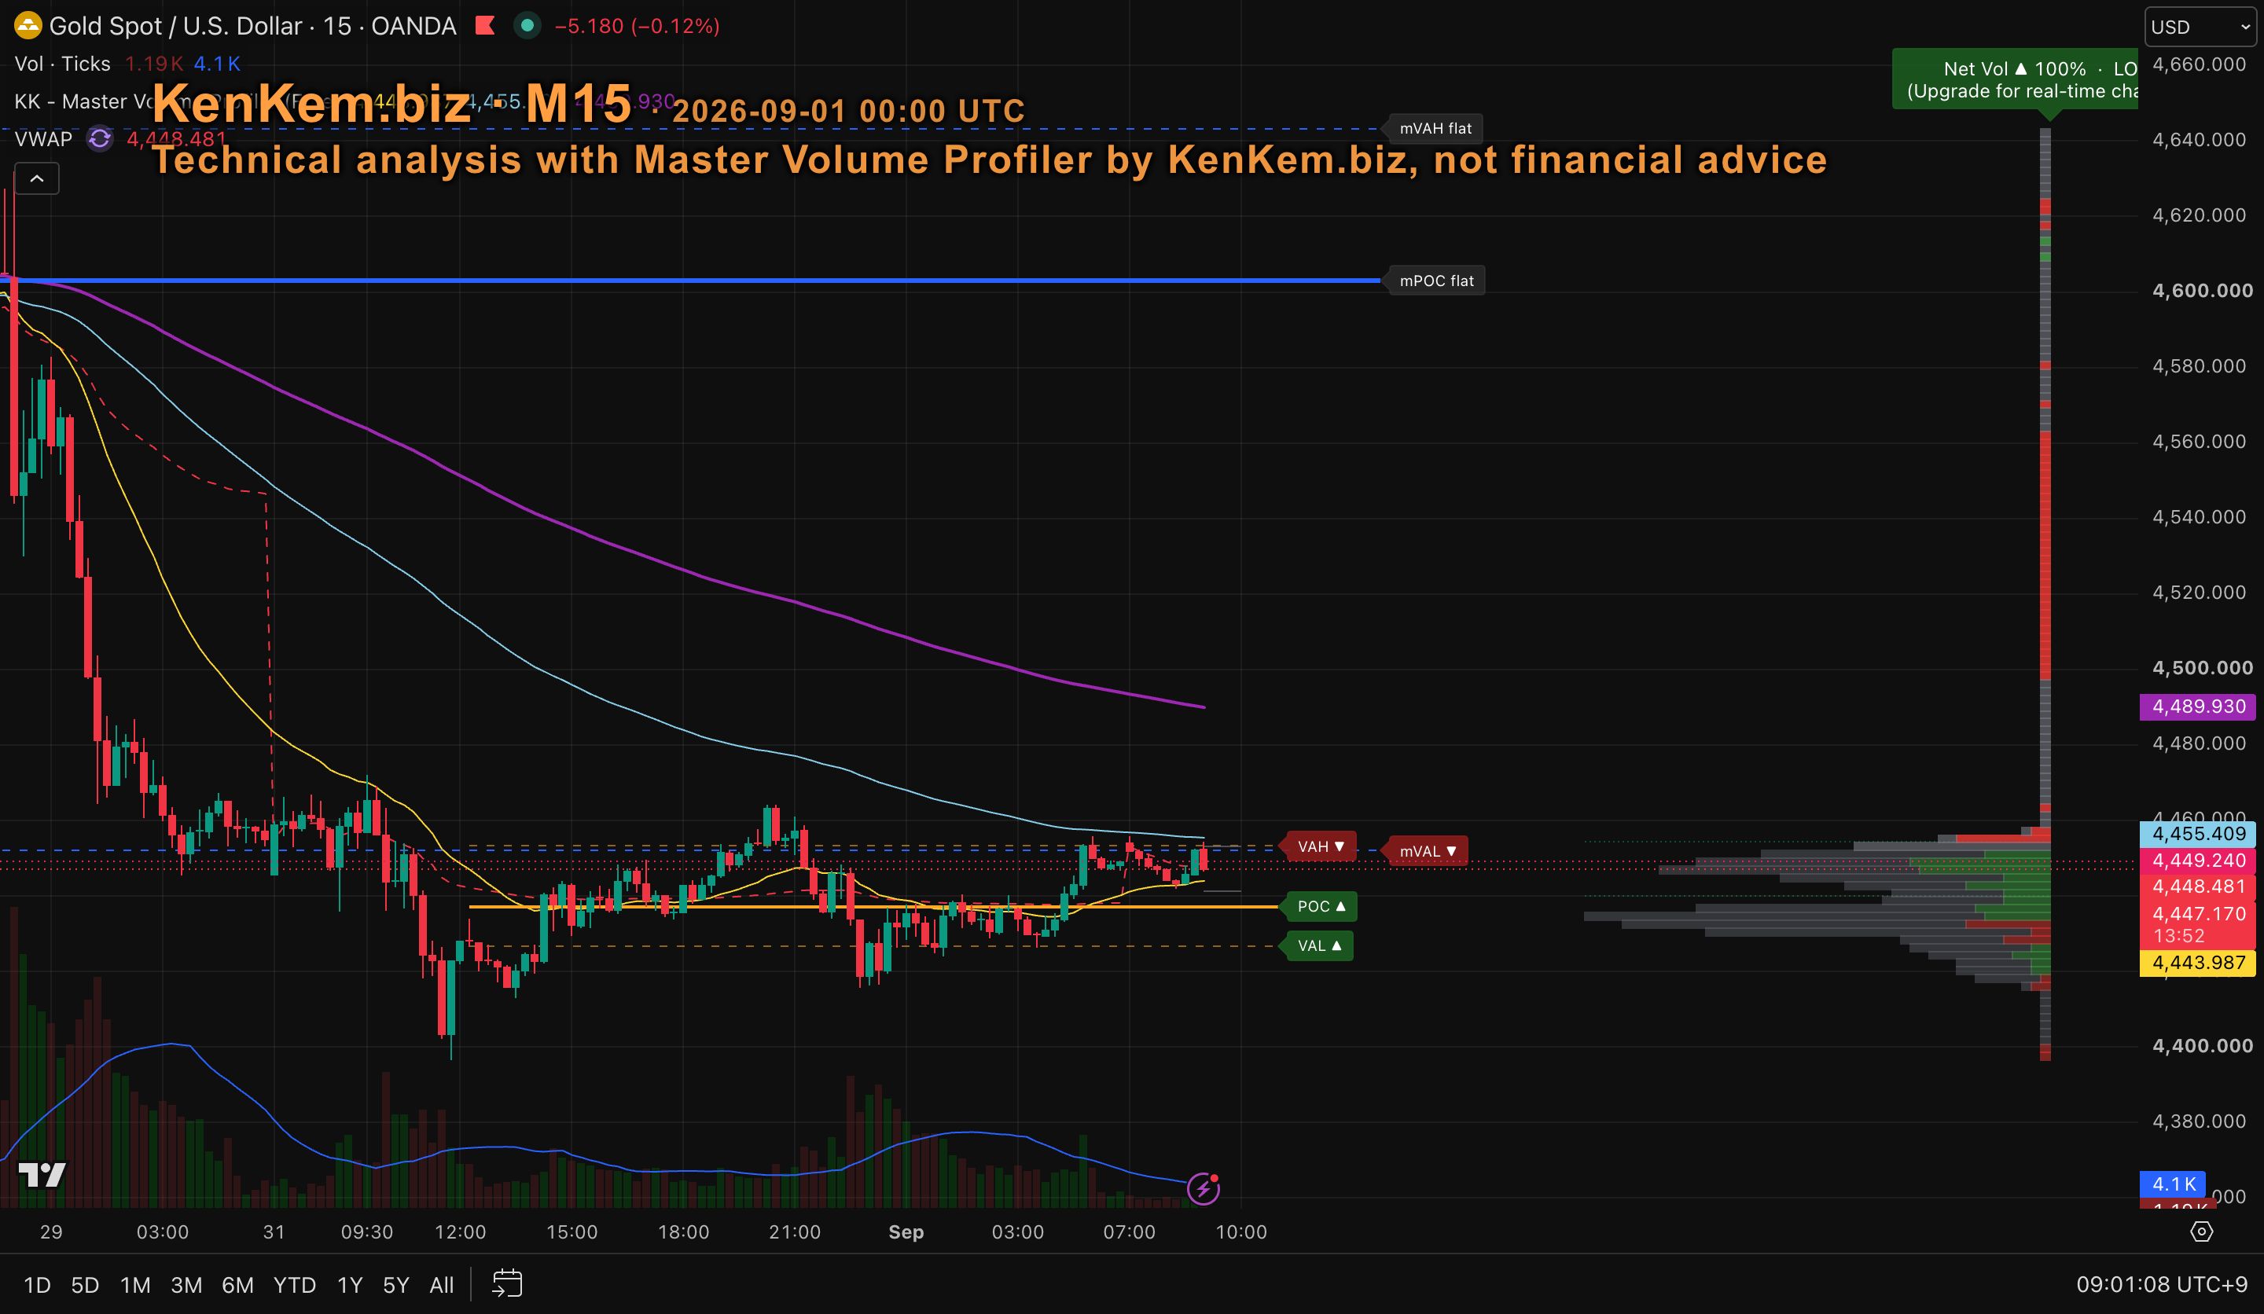2264x1314 pixels.
Task: Select the 3M time range
Action: pos(187,1285)
